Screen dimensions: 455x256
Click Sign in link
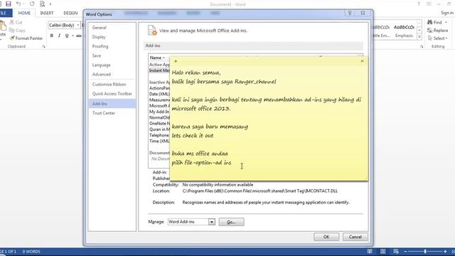click(447, 13)
